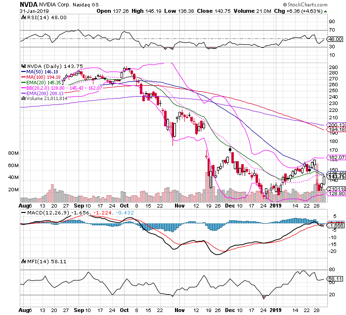Click the blue line swatch for MA(50)

23,72
